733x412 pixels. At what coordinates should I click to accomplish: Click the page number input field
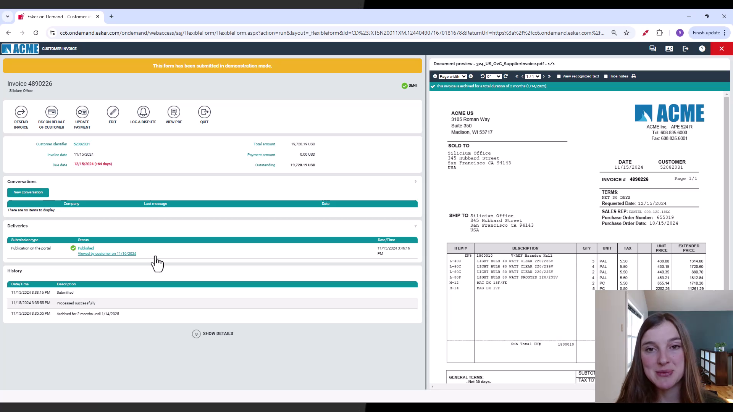click(x=533, y=76)
